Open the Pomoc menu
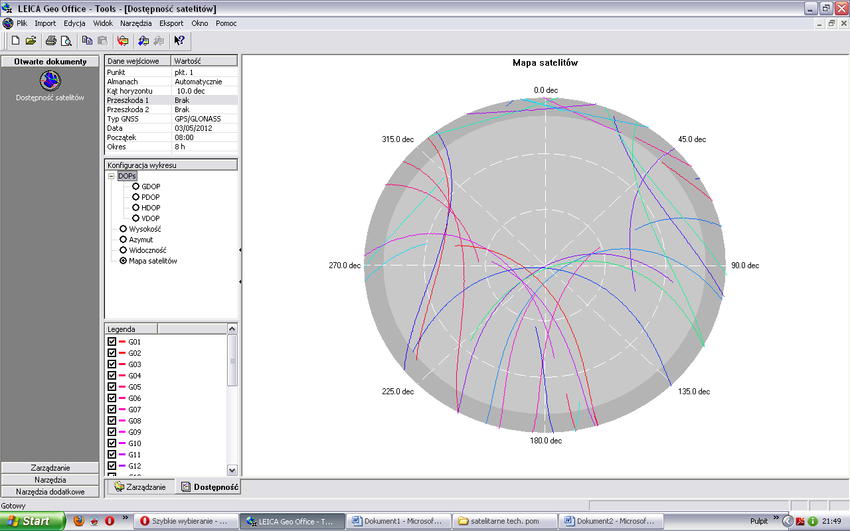Image resolution: width=850 pixels, height=531 pixels. (226, 23)
